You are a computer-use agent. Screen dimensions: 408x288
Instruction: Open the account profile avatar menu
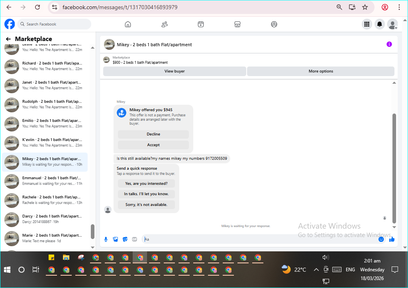pos(392,24)
